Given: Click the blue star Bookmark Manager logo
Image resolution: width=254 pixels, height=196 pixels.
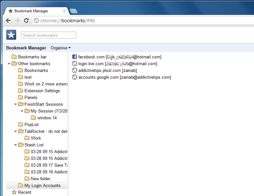Looking at the screenshot, I should click(11, 35).
